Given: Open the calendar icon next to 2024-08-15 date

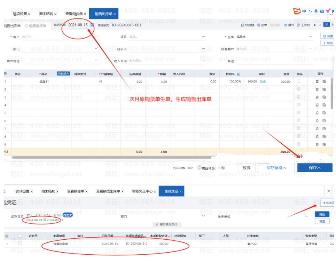Looking at the screenshot, I should (92, 25).
